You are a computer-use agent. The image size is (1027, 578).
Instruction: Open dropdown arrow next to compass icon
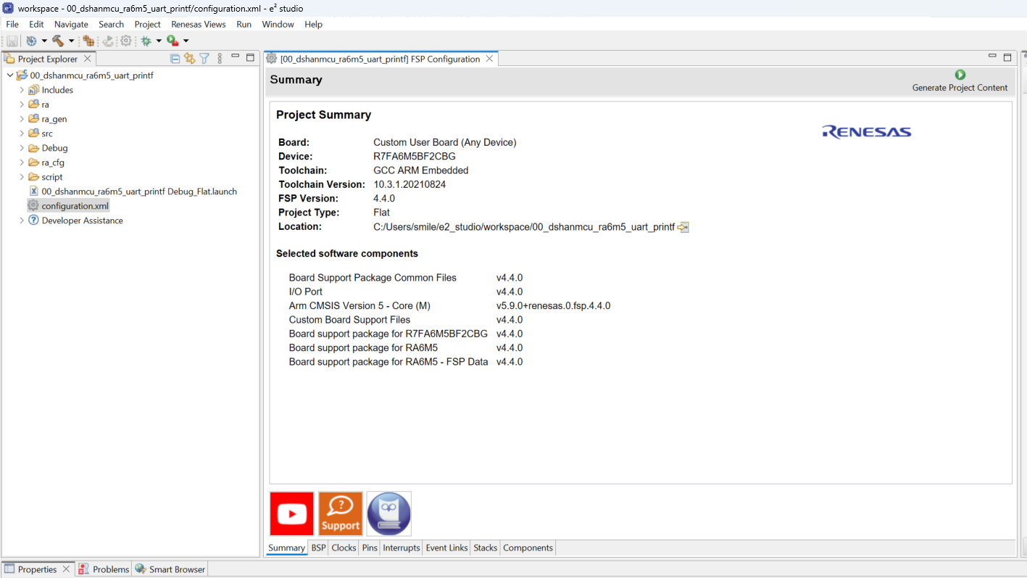(x=44, y=41)
